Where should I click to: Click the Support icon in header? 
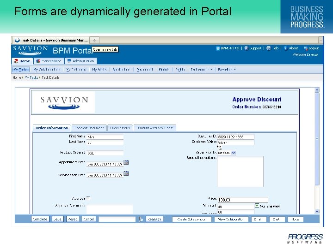click(x=246, y=48)
